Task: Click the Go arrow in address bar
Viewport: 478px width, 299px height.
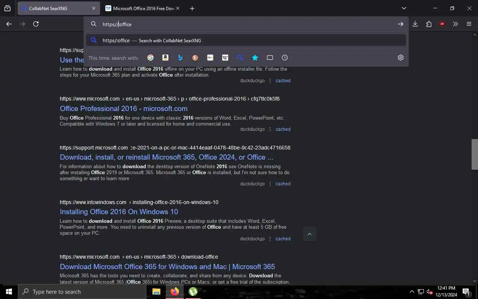Action: [400, 24]
